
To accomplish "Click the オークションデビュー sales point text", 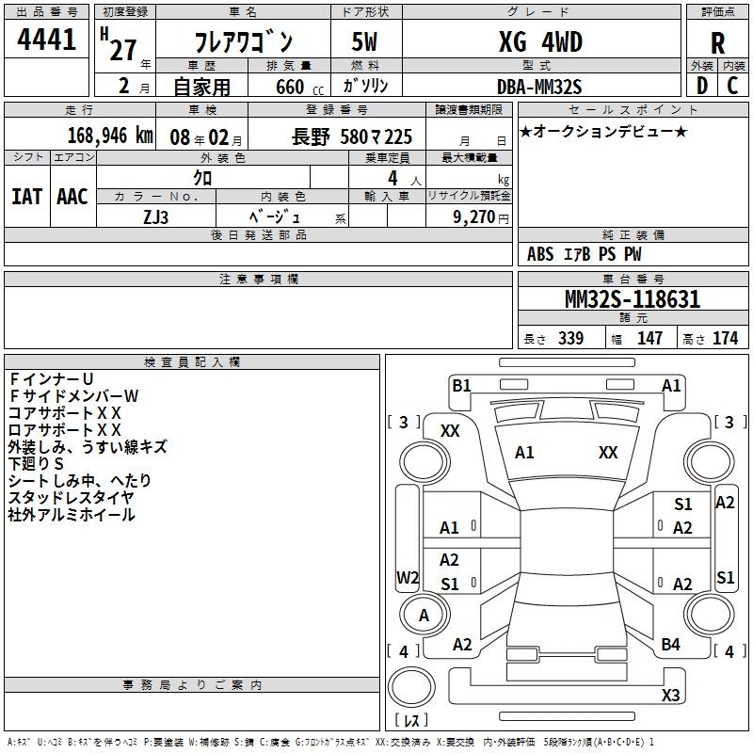I will pos(602,132).
